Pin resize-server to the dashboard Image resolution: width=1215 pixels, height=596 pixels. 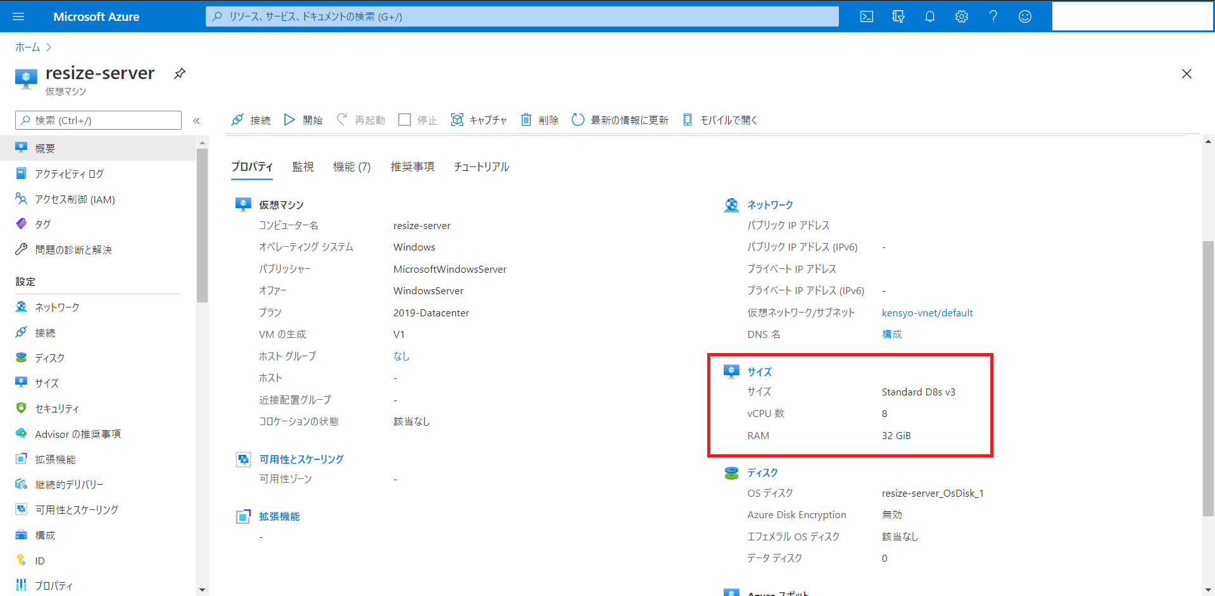click(179, 73)
